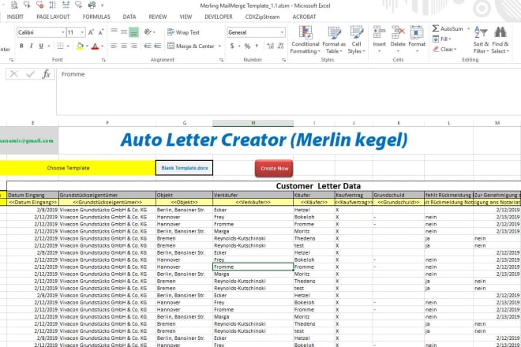Open the DEVELOPER tab
This screenshot has height=347, width=521.
pyautogui.click(x=219, y=17)
